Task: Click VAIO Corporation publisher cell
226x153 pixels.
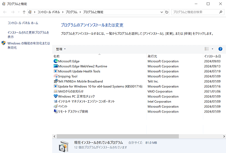Action: click(160, 91)
